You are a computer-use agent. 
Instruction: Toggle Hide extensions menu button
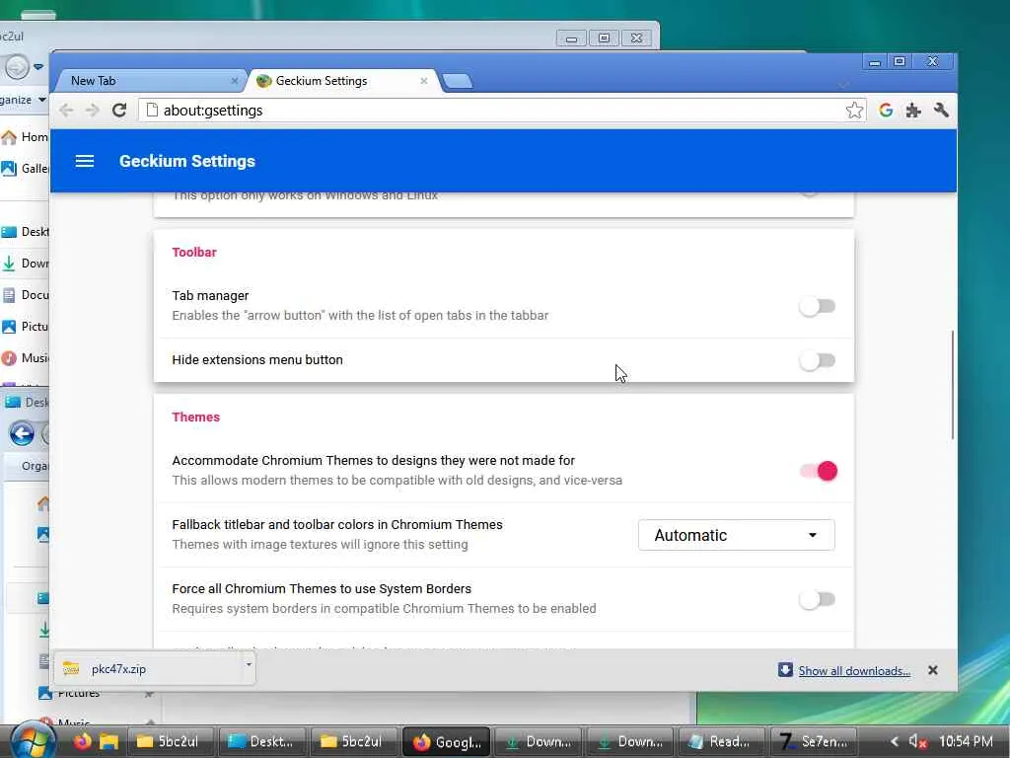[818, 360]
